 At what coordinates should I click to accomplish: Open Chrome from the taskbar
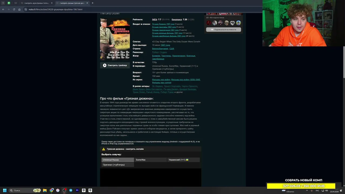pyautogui.click(x=51, y=190)
